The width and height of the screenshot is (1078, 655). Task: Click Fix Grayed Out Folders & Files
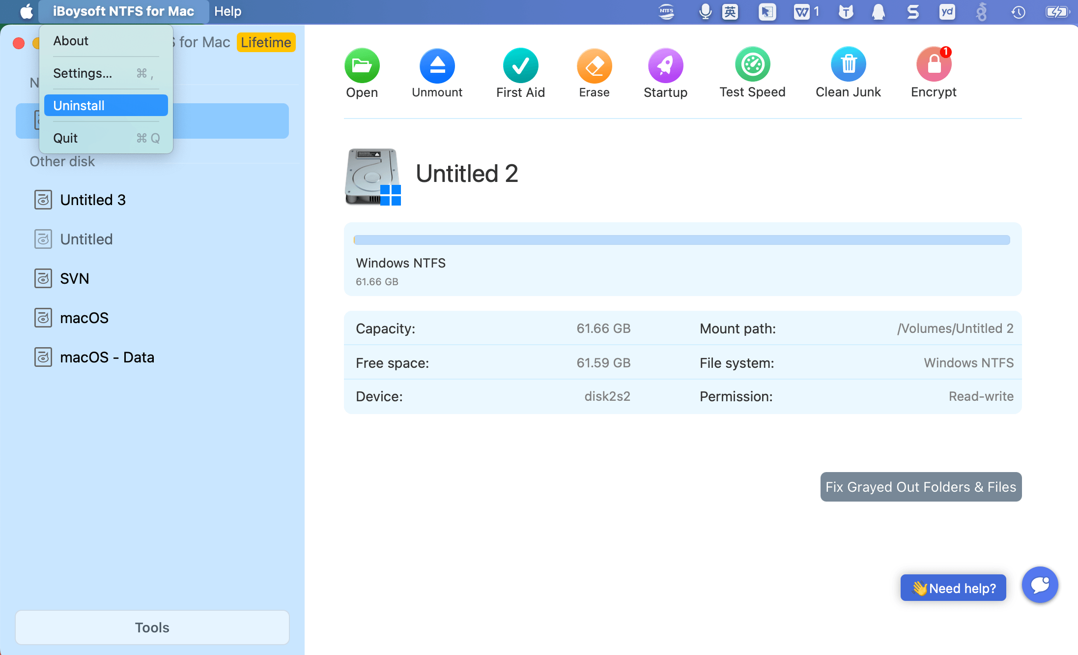coord(921,487)
